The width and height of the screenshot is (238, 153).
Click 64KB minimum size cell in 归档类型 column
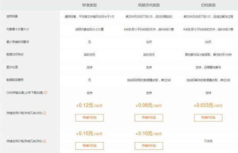[x=208, y=29]
